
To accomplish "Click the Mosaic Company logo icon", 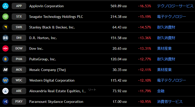I will (5, 70).
